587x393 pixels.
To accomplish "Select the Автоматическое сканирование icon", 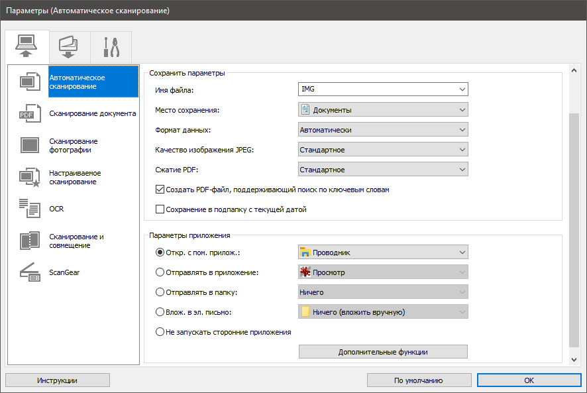I will 29,82.
